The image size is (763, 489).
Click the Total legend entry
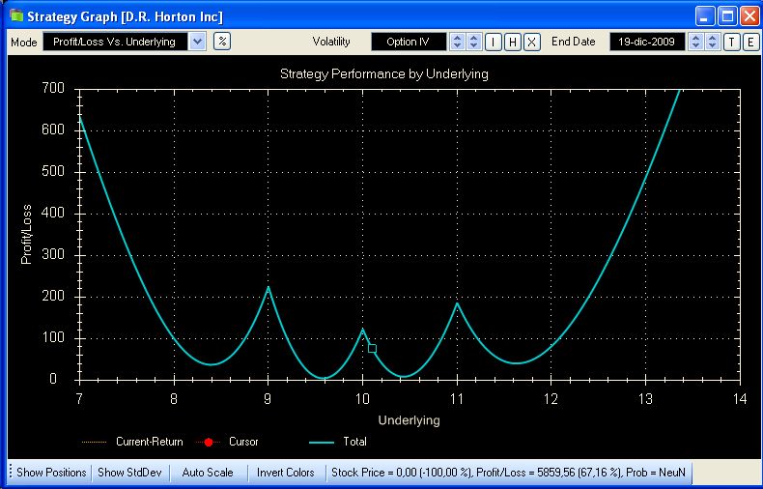[x=338, y=442]
